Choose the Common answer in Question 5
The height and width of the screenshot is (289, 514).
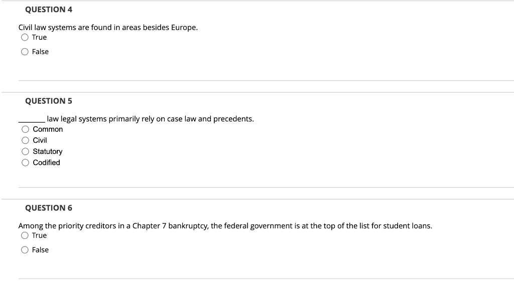[25, 128]
